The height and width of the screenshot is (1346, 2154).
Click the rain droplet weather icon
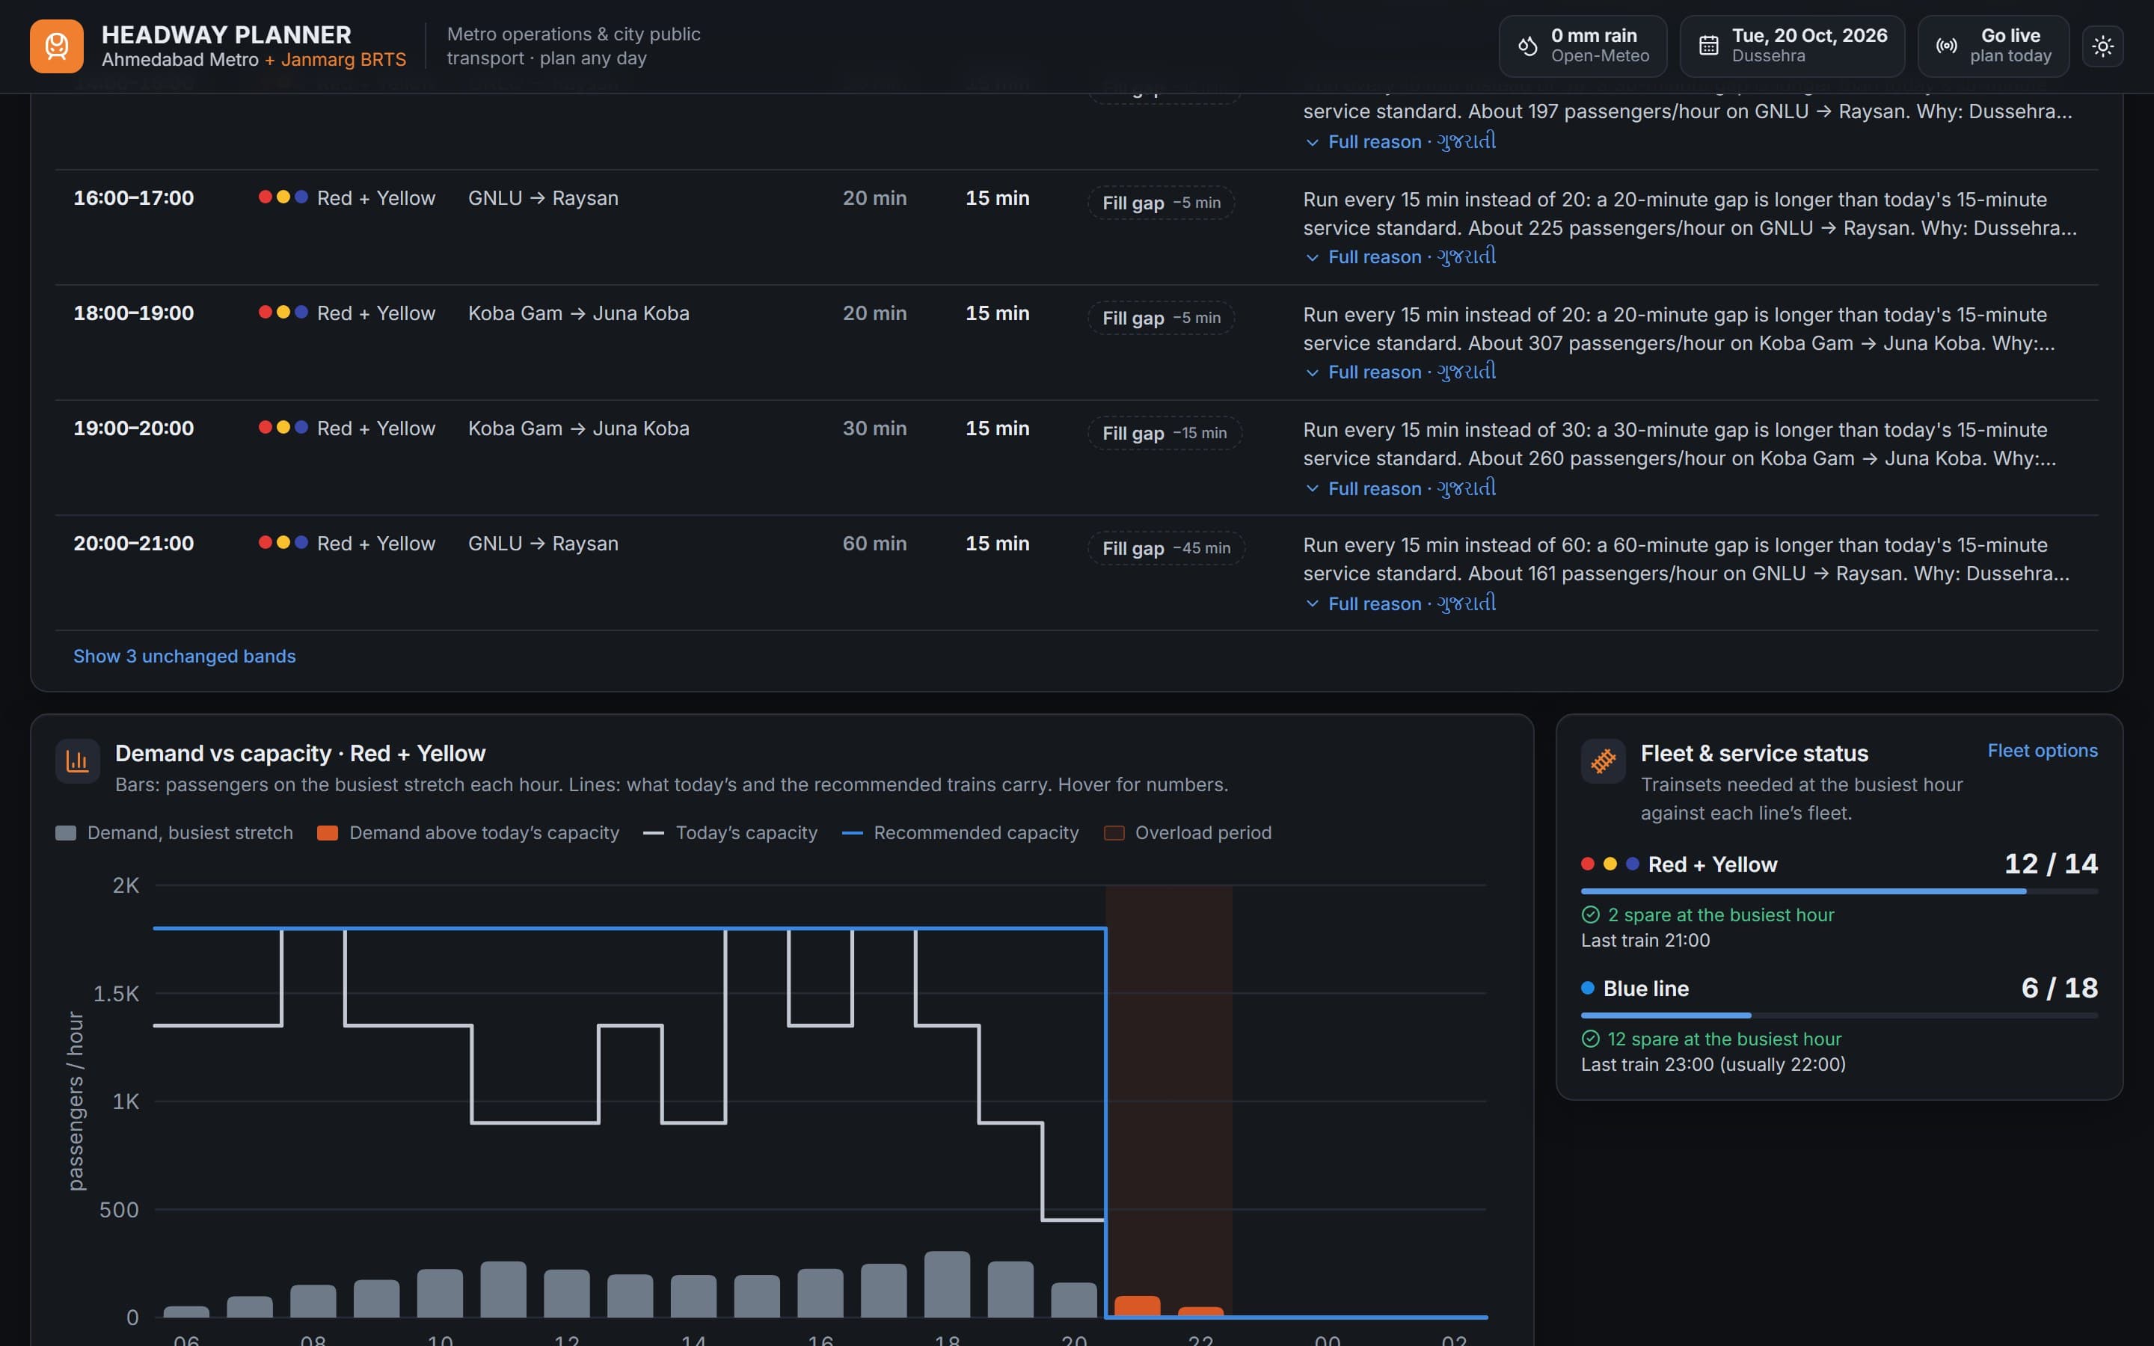pos(1527,46)
